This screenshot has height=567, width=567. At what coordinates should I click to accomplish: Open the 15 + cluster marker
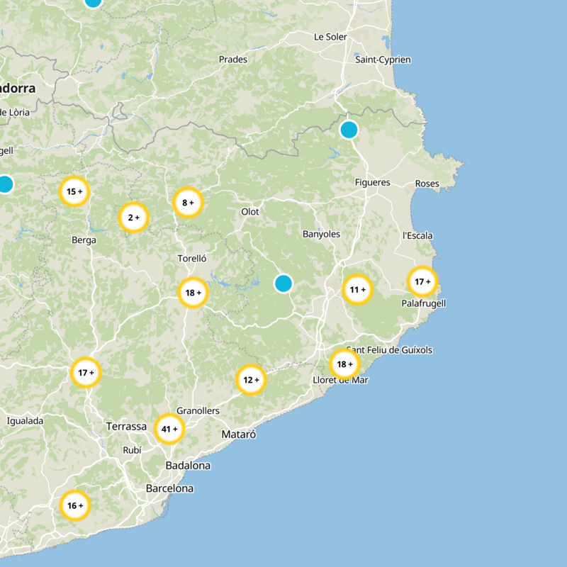(74, 191)
